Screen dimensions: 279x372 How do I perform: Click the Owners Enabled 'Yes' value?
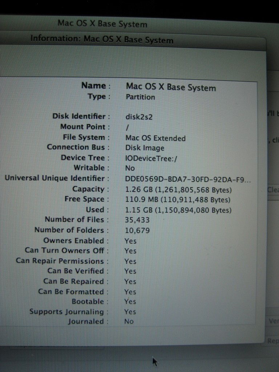click(130, 241)
